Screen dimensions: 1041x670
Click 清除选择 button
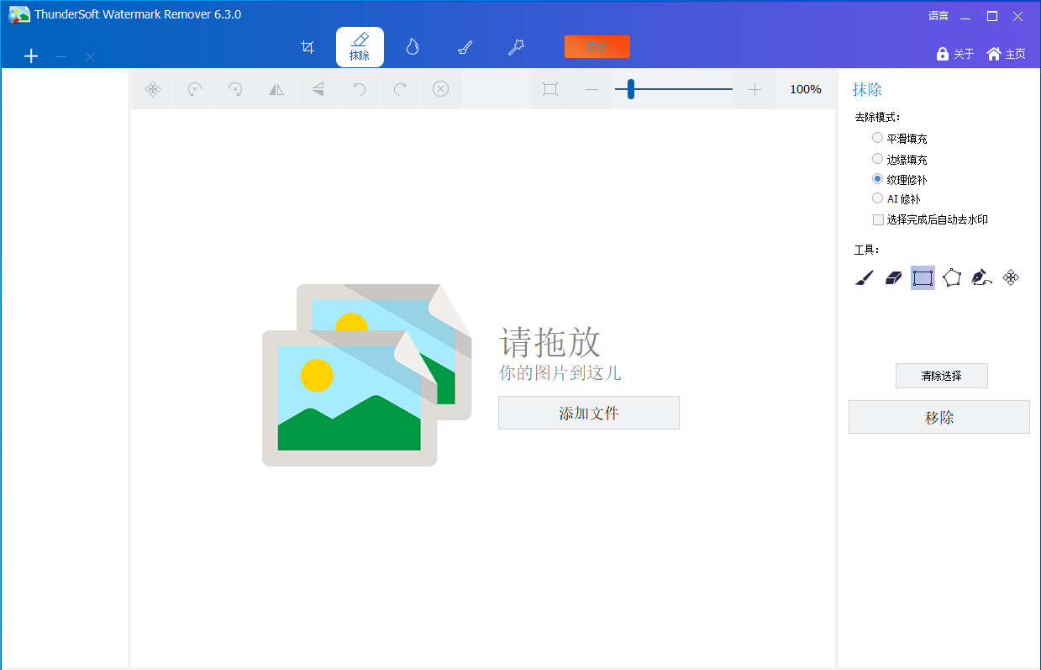[x=941, y=376]
